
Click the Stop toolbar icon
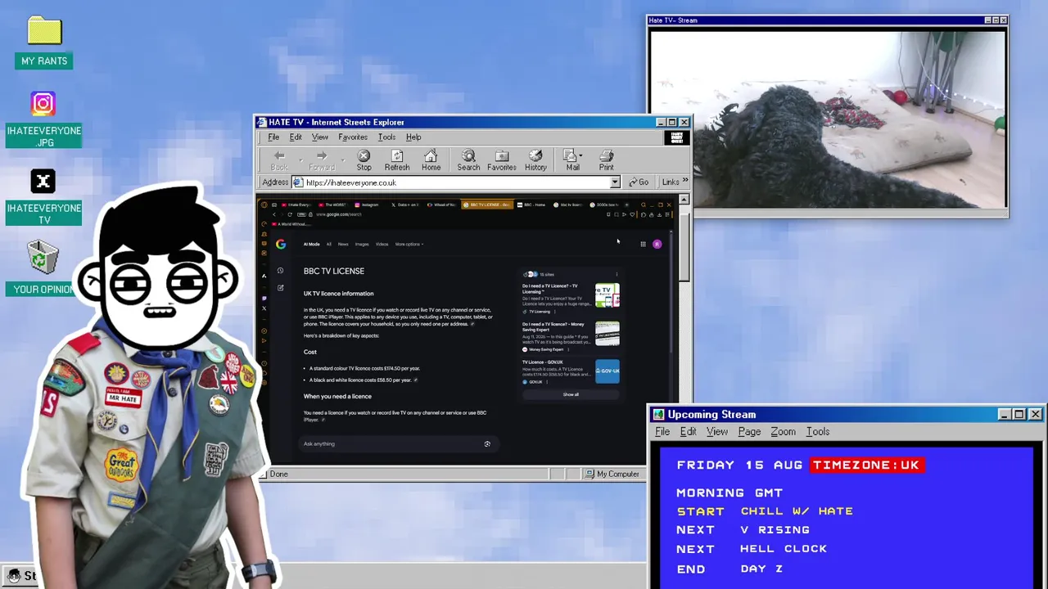tap(364, 160)
